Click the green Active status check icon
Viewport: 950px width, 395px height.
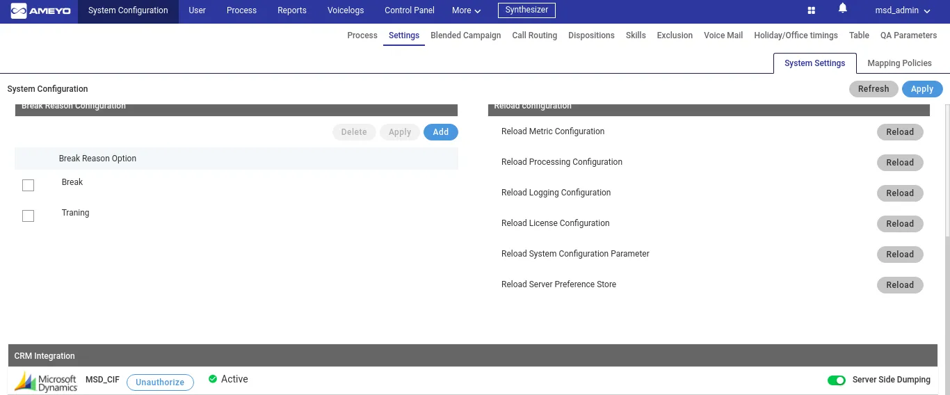[213, 379]
